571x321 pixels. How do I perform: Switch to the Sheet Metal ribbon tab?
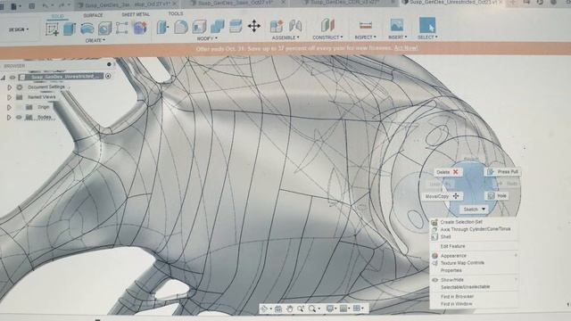click(x=136, y=14)
